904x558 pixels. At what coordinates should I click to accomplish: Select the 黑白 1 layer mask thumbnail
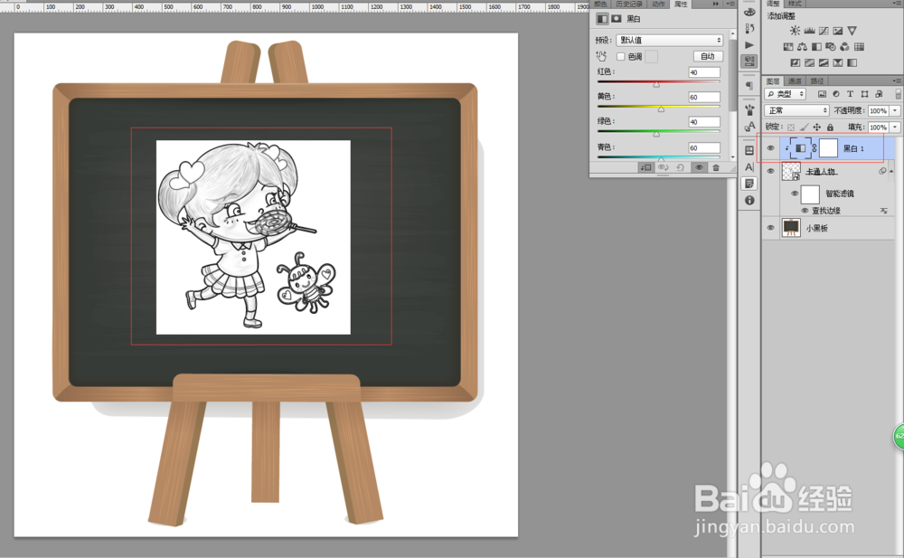click(828, 148)
